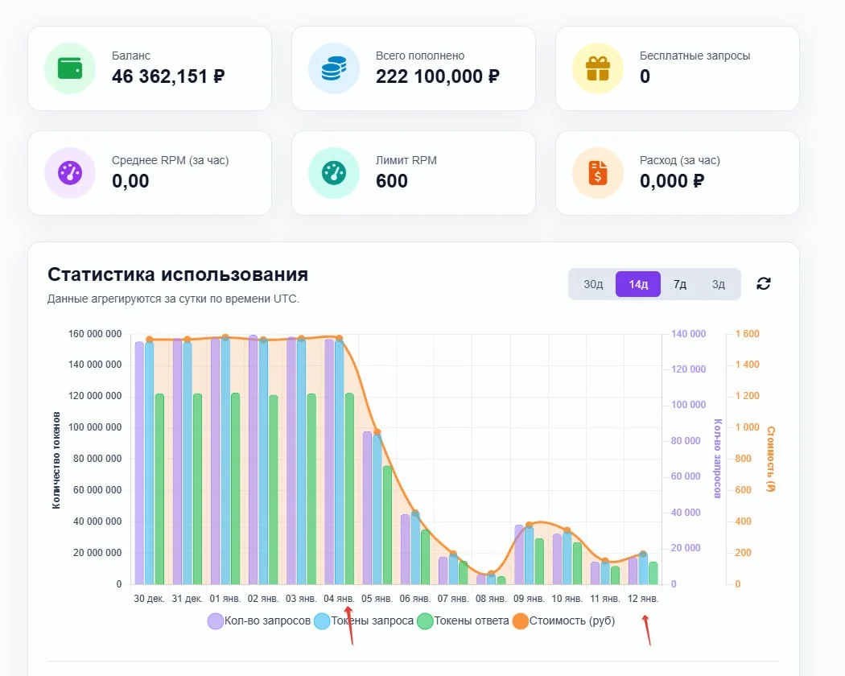The image size is (845, 676).
Task: Click the cost data point for 05 янв.
Action: click(377, 432)
